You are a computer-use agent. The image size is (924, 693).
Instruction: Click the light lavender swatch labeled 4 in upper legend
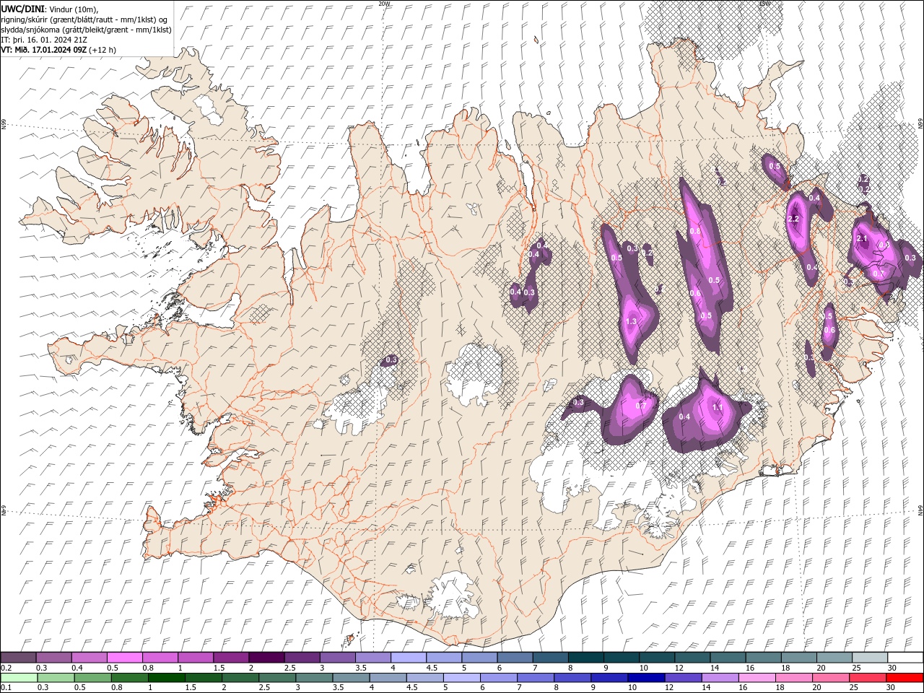coord(408,658)
